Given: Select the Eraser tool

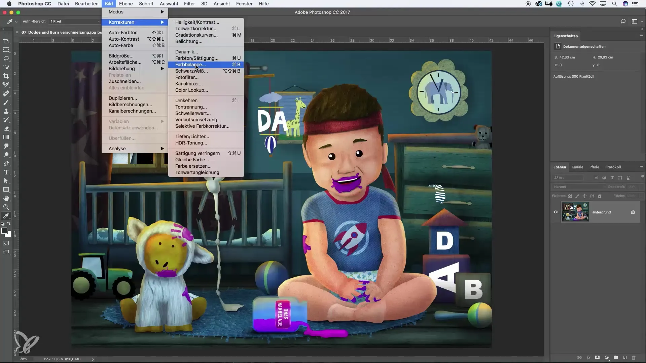Looking at the screenshot, I should (6, 128).
